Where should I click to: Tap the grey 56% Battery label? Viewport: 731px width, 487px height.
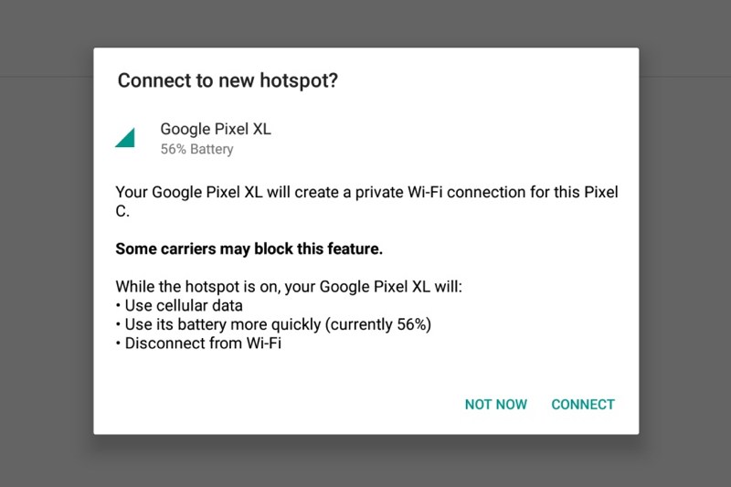click(196, 149)
